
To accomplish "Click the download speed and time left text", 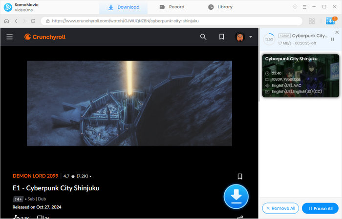I will click(297, 43).
